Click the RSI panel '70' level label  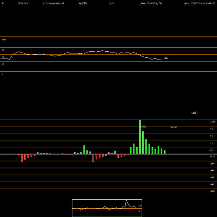tap(3, 50)
